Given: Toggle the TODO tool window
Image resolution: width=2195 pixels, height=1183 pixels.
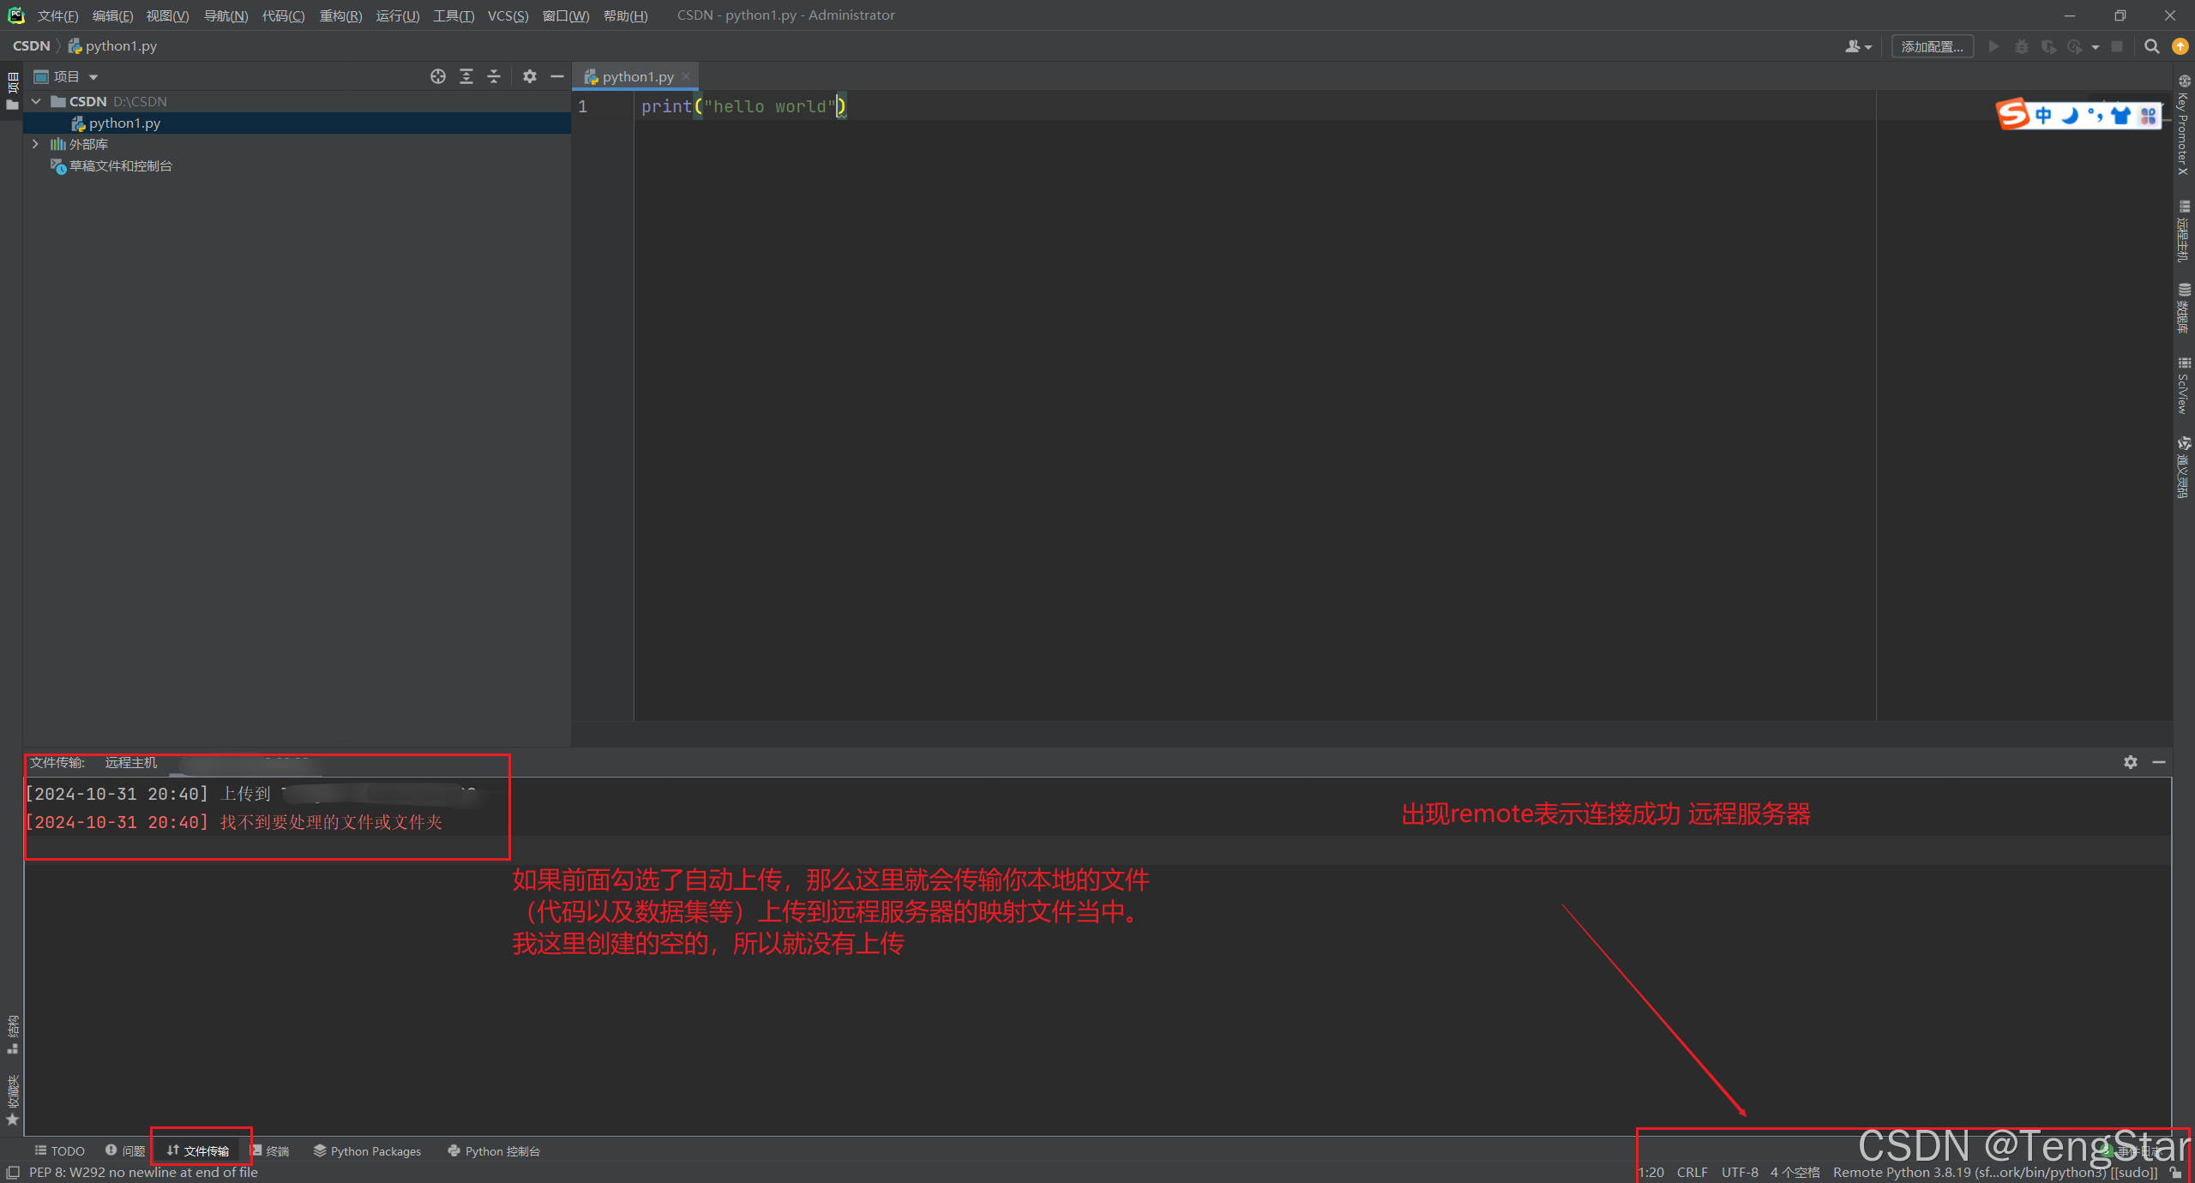Looking at the screenshot, I should tap(58, 1150).
